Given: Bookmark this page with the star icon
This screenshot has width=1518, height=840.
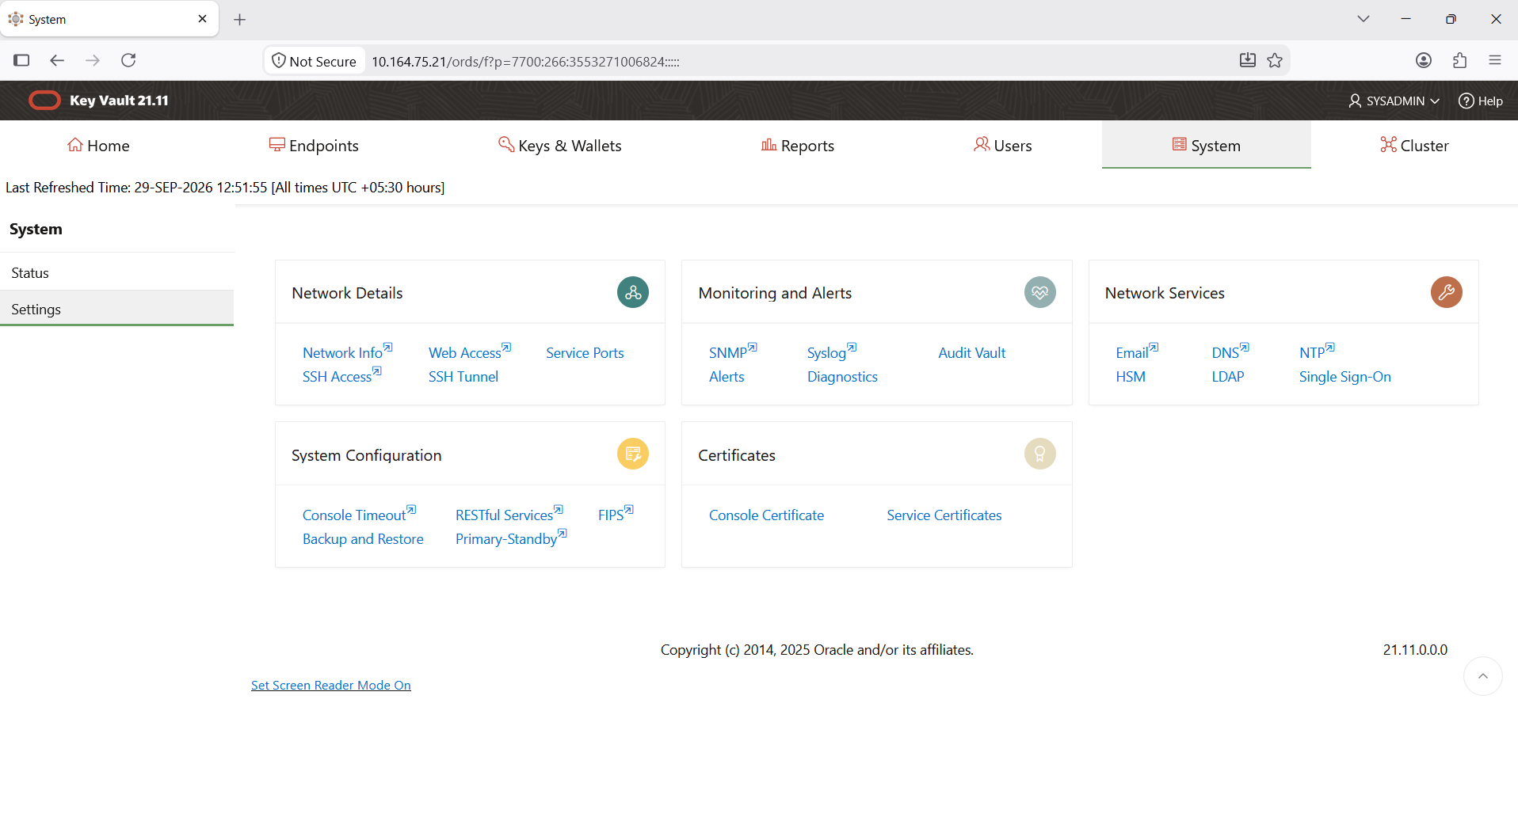Looking at the screenshot, I should (1275, 60).
